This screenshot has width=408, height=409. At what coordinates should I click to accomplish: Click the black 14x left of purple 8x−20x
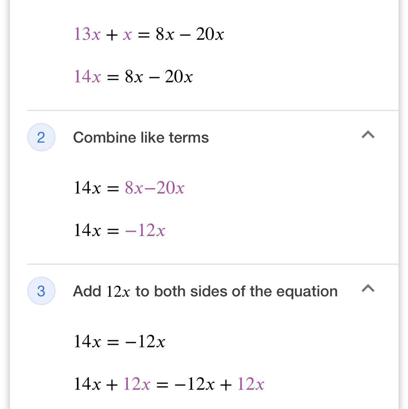click(x=87, y=188)
